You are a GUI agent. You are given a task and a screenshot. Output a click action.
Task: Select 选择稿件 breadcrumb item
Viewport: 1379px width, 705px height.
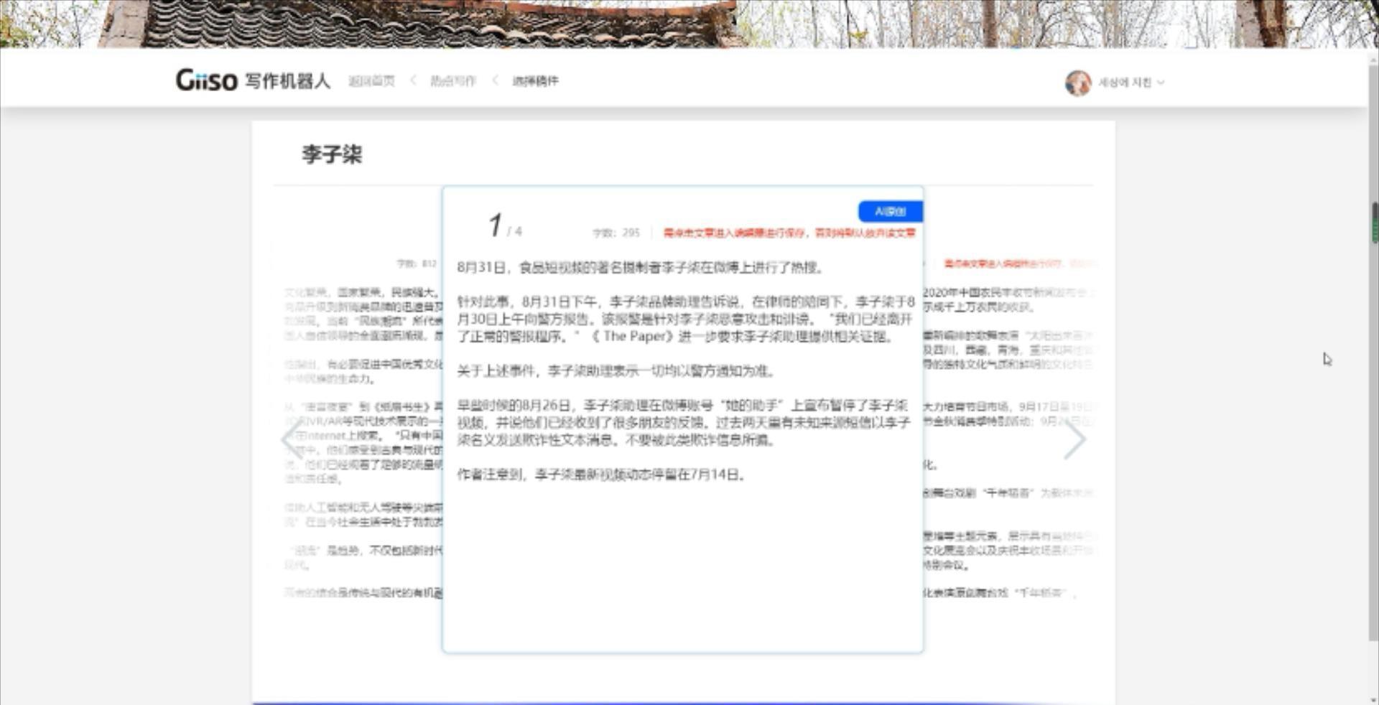[535, 81]
